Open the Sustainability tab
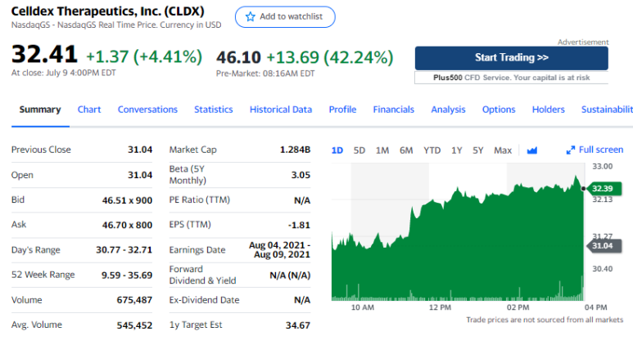 pos(607,110)
